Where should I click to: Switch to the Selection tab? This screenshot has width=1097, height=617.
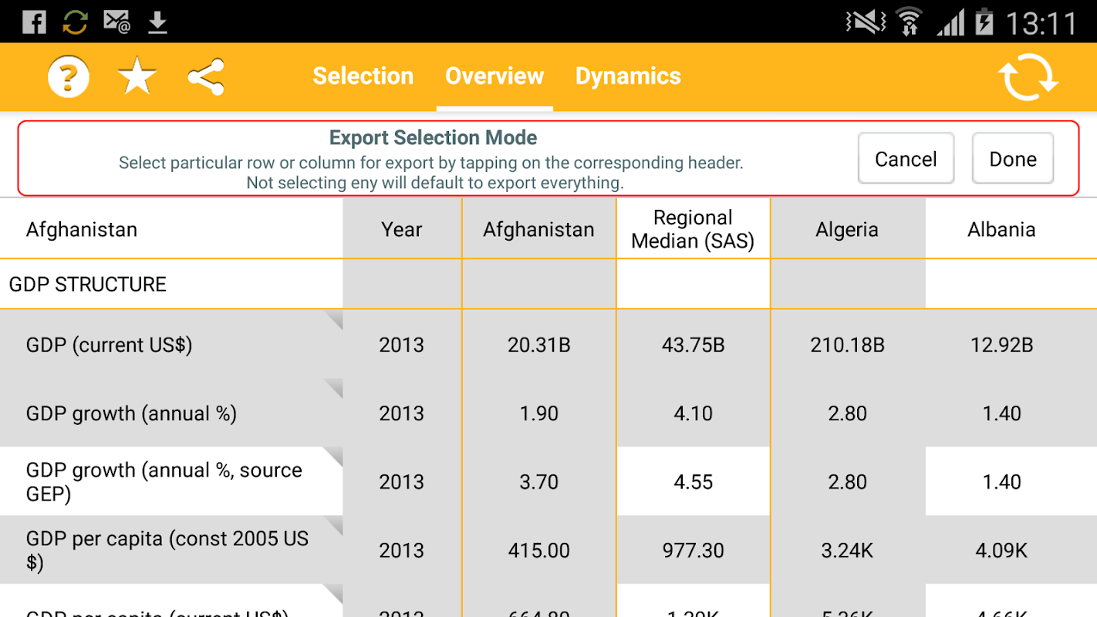tap(363, 76)
